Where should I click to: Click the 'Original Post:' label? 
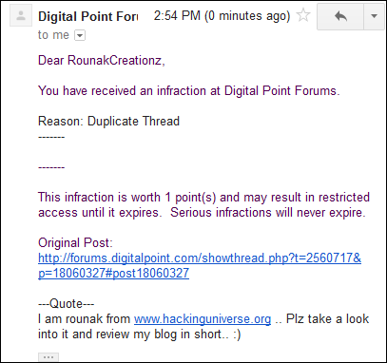(75, 243)
